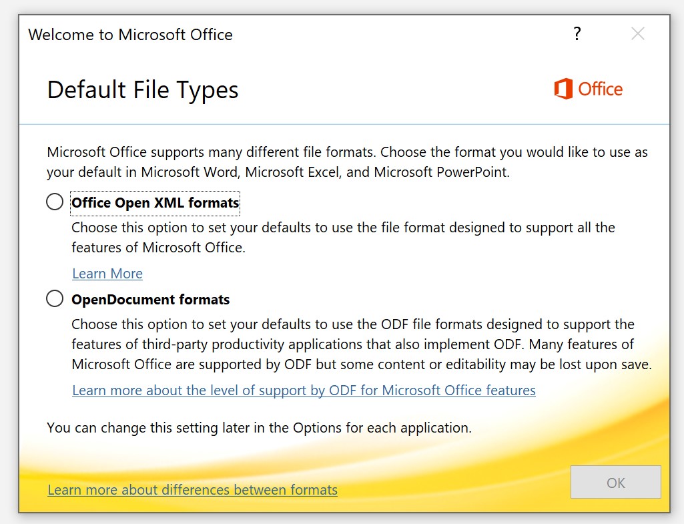Viewport: 684px width, 524px height.
Task: Open the Learn More link under Open XML
Action: [x=107, y=274]
